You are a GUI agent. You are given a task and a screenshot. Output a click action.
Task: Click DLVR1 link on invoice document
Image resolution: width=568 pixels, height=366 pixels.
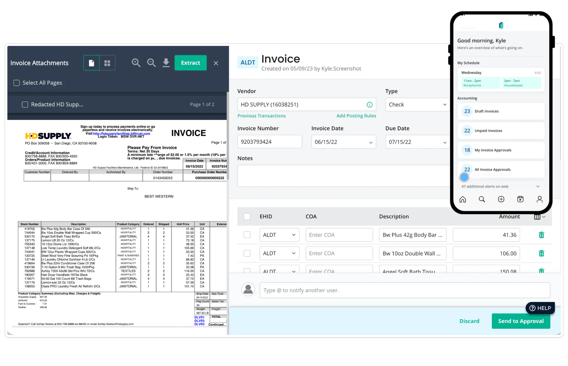click(x=199, y=317)
